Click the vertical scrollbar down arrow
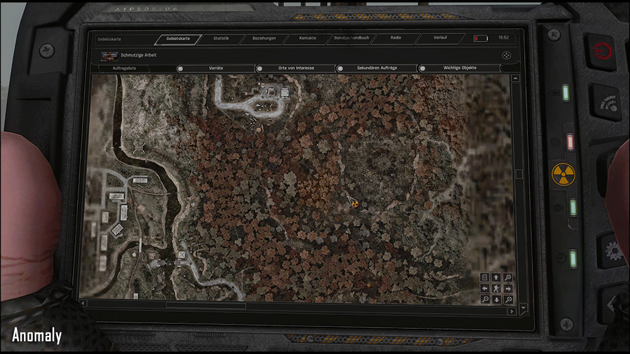The height and width of the screenshot is (354, 630). 523,309
